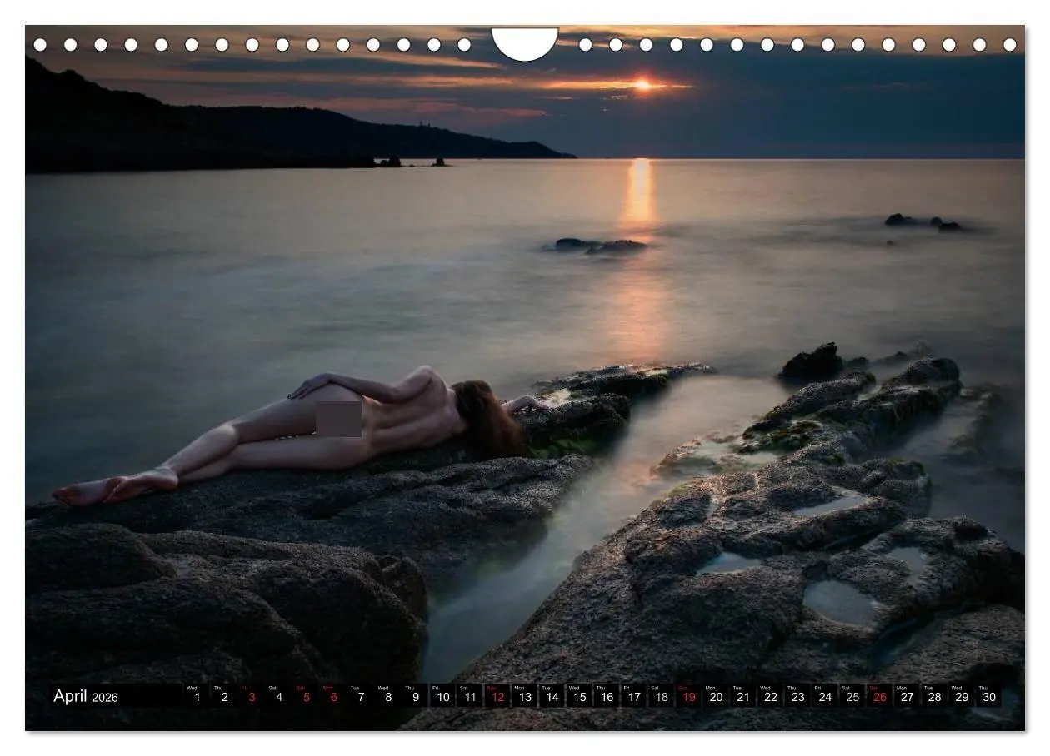This screenshot has height=756, width=1050.
Task: Select Saturday date 25
Action: click(852, 696)
